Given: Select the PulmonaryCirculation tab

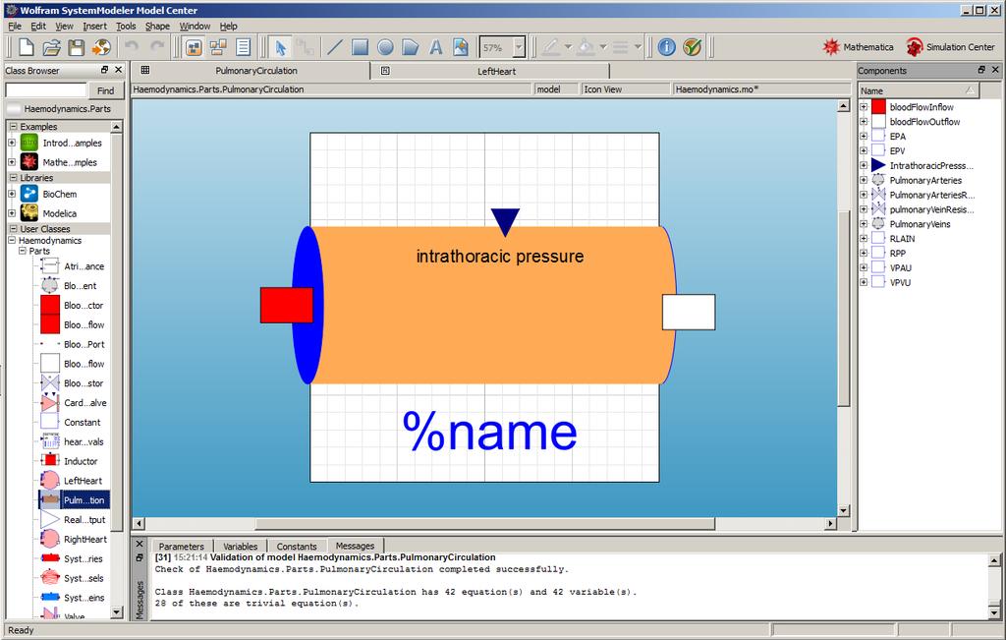Looking at the screenshot, I should [x=256, y=71].
